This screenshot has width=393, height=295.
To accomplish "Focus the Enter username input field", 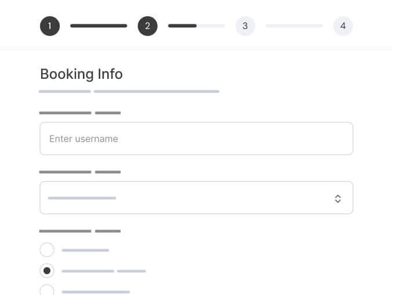I will [196, 139].
